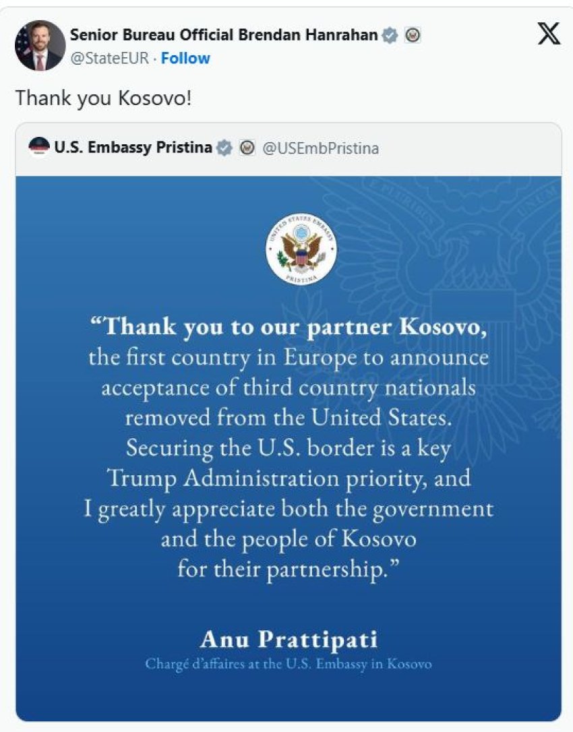
Task: Click the verified checkmark next to U.S. Embassy Pristina
Action: click(224, 148)
